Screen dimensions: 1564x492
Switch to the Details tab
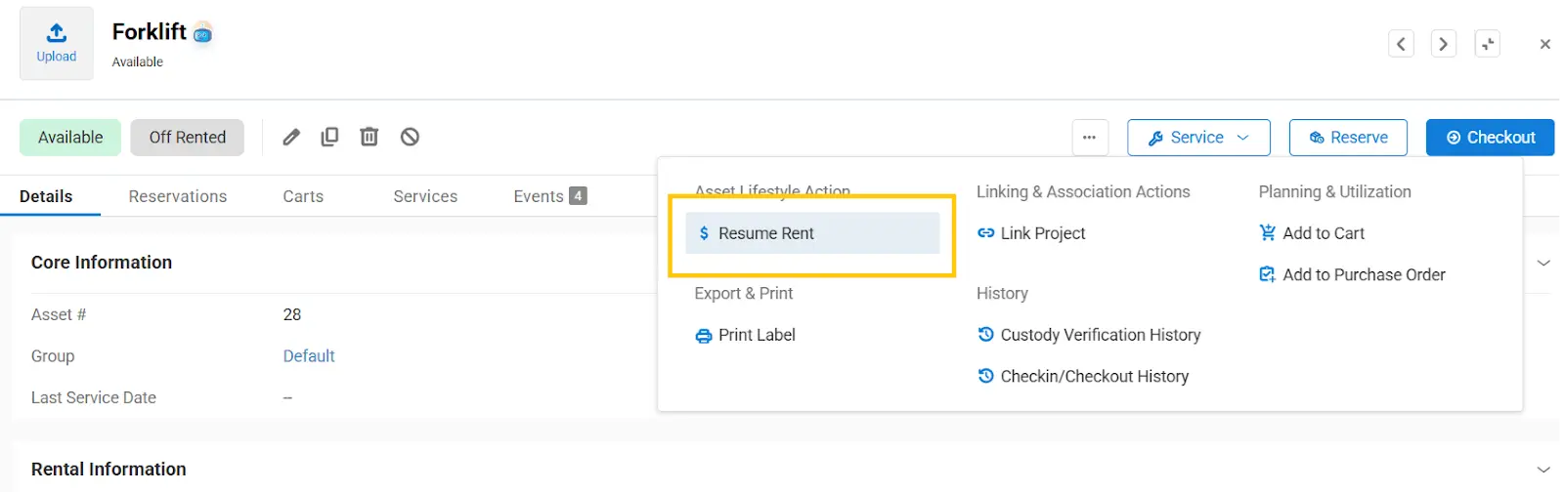pos(46,196)
